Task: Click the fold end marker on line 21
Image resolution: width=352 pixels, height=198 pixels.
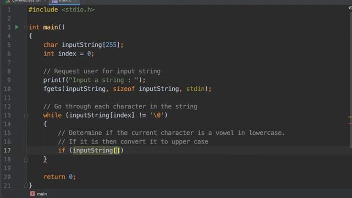Action: [x=26, y=186]
